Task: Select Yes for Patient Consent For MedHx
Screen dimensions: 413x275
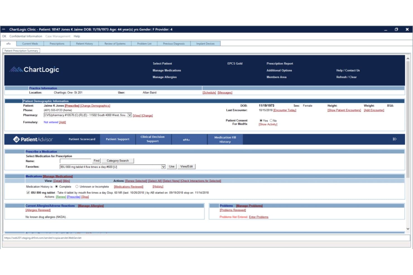Action: [x=261, y=121]
